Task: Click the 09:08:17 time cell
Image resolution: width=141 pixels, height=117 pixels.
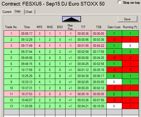Action: point(27,34)
